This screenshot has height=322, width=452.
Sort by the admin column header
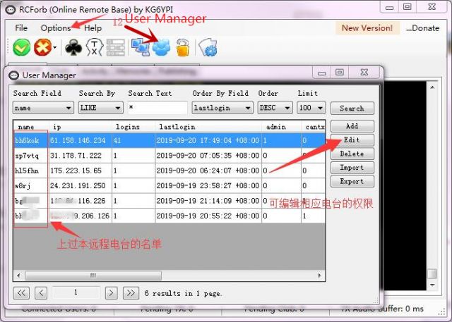[x=281, y=127]
